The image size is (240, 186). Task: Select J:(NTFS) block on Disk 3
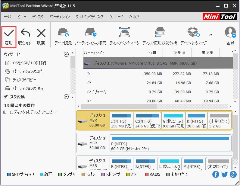pos(145,163)
